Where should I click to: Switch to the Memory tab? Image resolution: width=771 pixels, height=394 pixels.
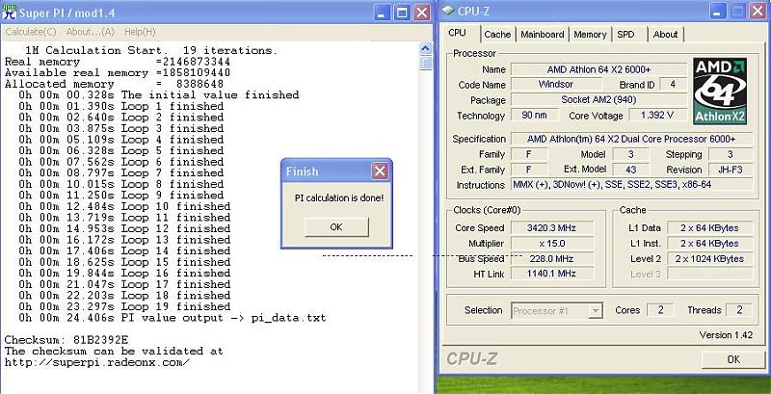pyautogui.click(x=590, y=35)
